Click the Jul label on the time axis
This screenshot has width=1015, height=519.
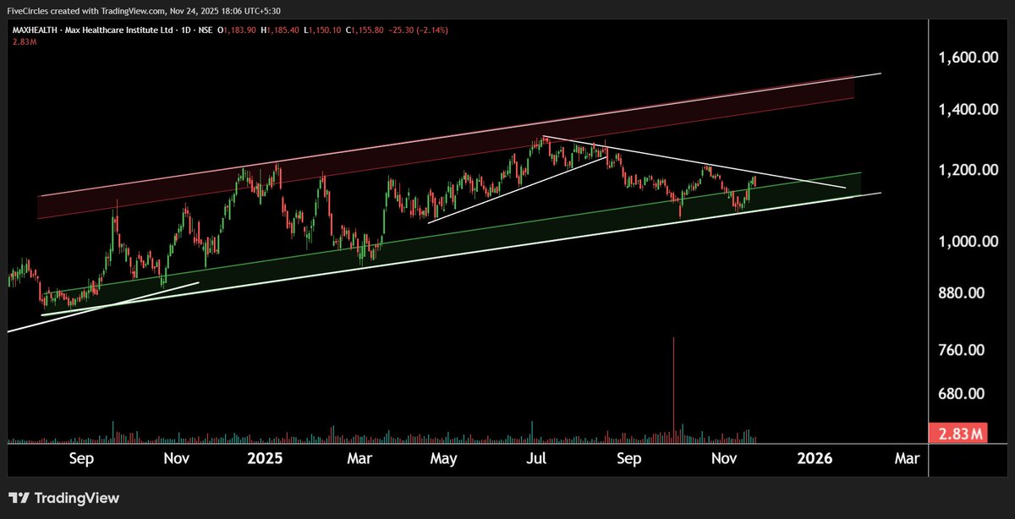pyautogui.click(x=535, y=458)
